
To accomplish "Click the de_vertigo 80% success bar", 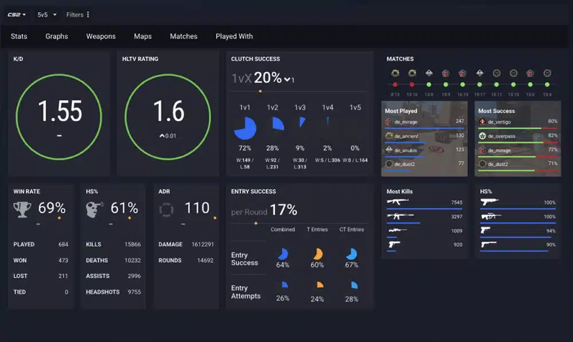I will tap(518, 128).
